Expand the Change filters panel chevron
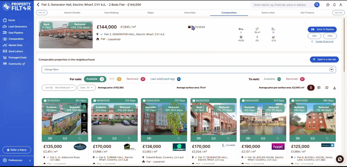 click(331, 69)
